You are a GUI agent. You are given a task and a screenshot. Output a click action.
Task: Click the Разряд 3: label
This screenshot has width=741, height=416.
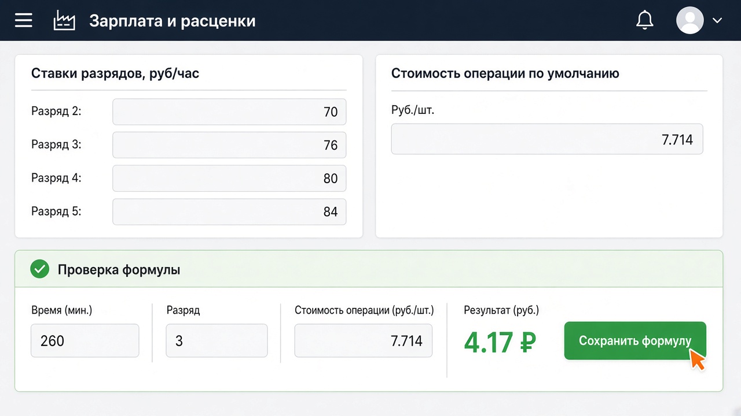pyautogui.click(x=56, y=144)
